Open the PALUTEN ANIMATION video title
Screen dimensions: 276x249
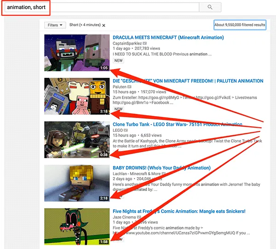pos(188,81)
